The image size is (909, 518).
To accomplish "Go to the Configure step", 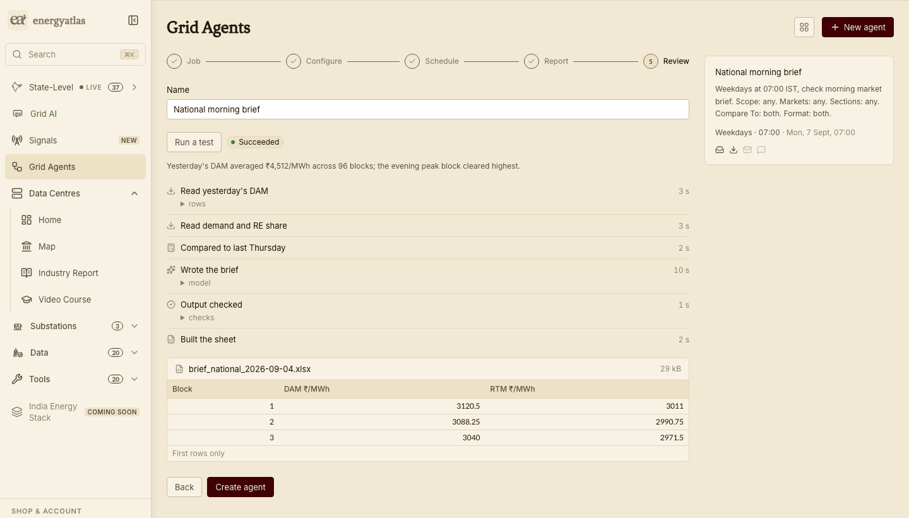I will (314, 61).
